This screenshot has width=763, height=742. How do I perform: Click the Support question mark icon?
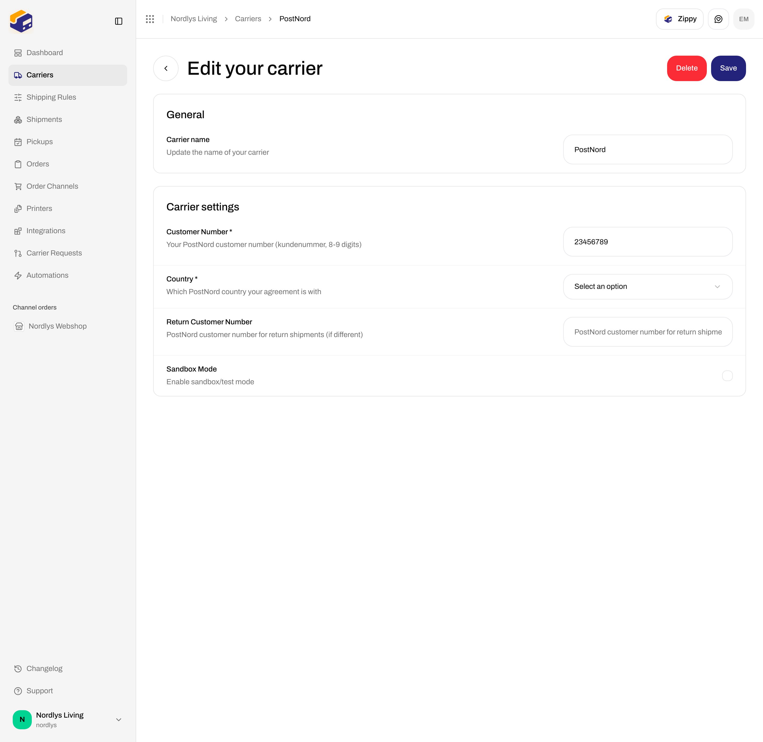18,691
